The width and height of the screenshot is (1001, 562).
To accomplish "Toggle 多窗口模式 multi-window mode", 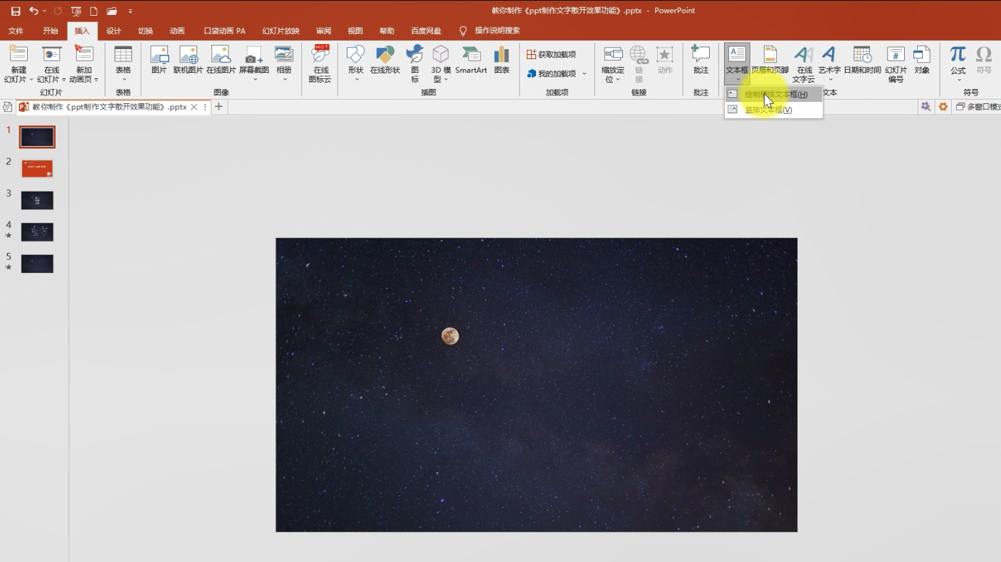I will (x=978, y=107).
